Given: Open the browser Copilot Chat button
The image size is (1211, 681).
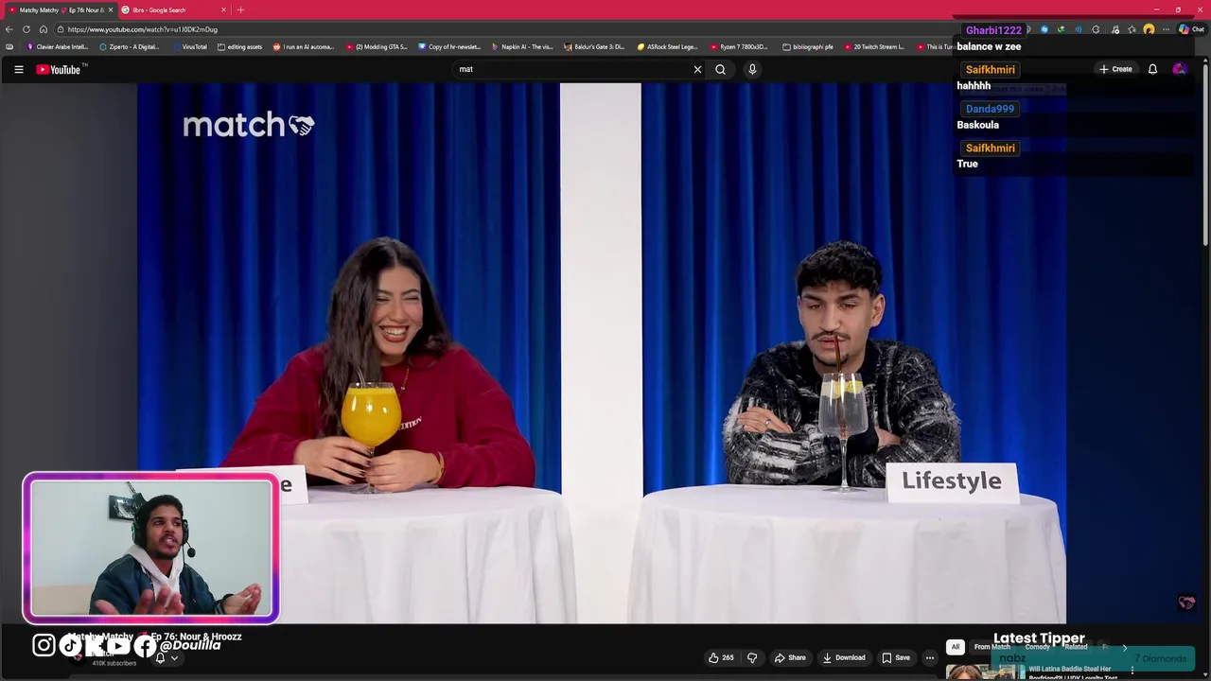Looking at the screenshot, I should pyautogui.click(x=1191, y=29).
